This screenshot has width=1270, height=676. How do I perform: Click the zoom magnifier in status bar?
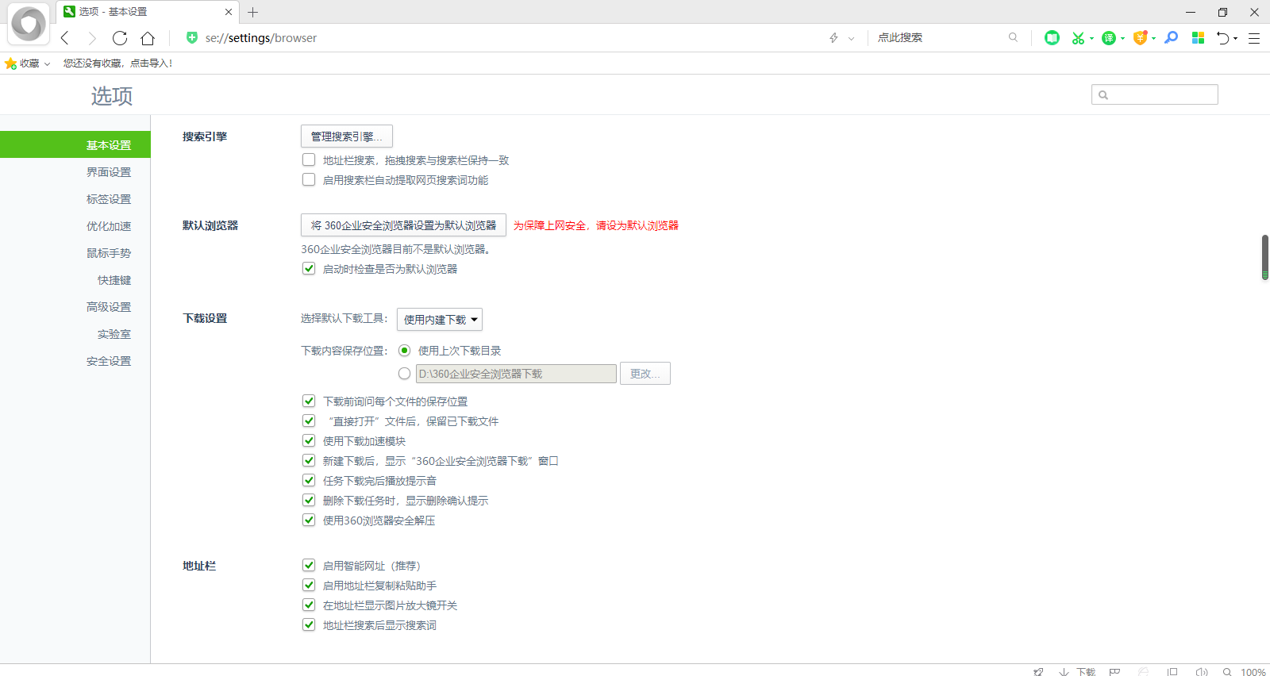1227,672
